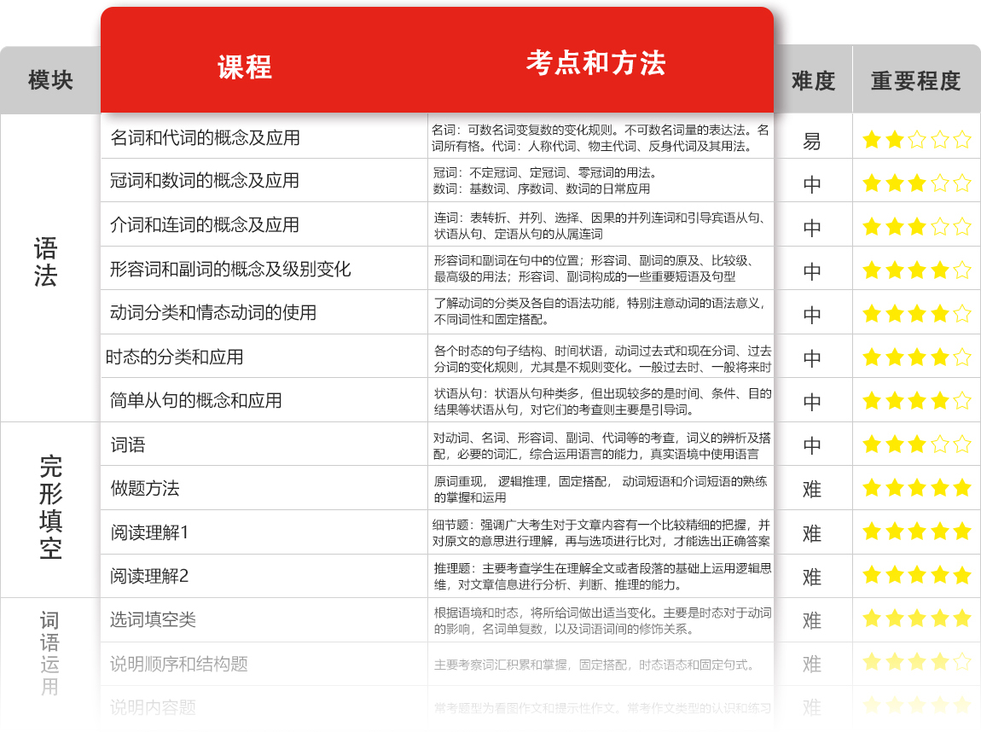Click the description starting with 根据语境和时态
Screen dimensions: 981x732
coord(602,620)
